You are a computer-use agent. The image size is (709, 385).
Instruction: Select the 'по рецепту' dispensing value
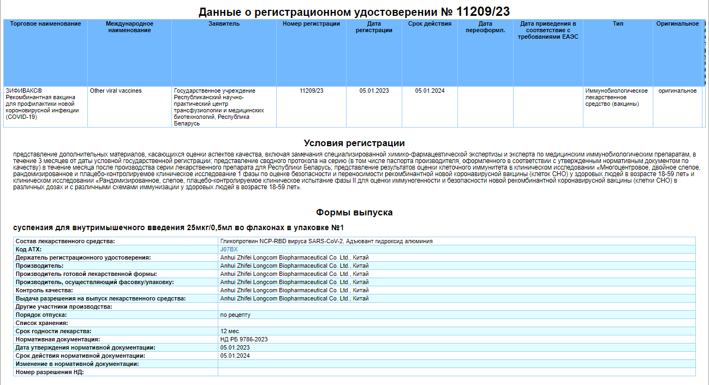pos(235,315)
